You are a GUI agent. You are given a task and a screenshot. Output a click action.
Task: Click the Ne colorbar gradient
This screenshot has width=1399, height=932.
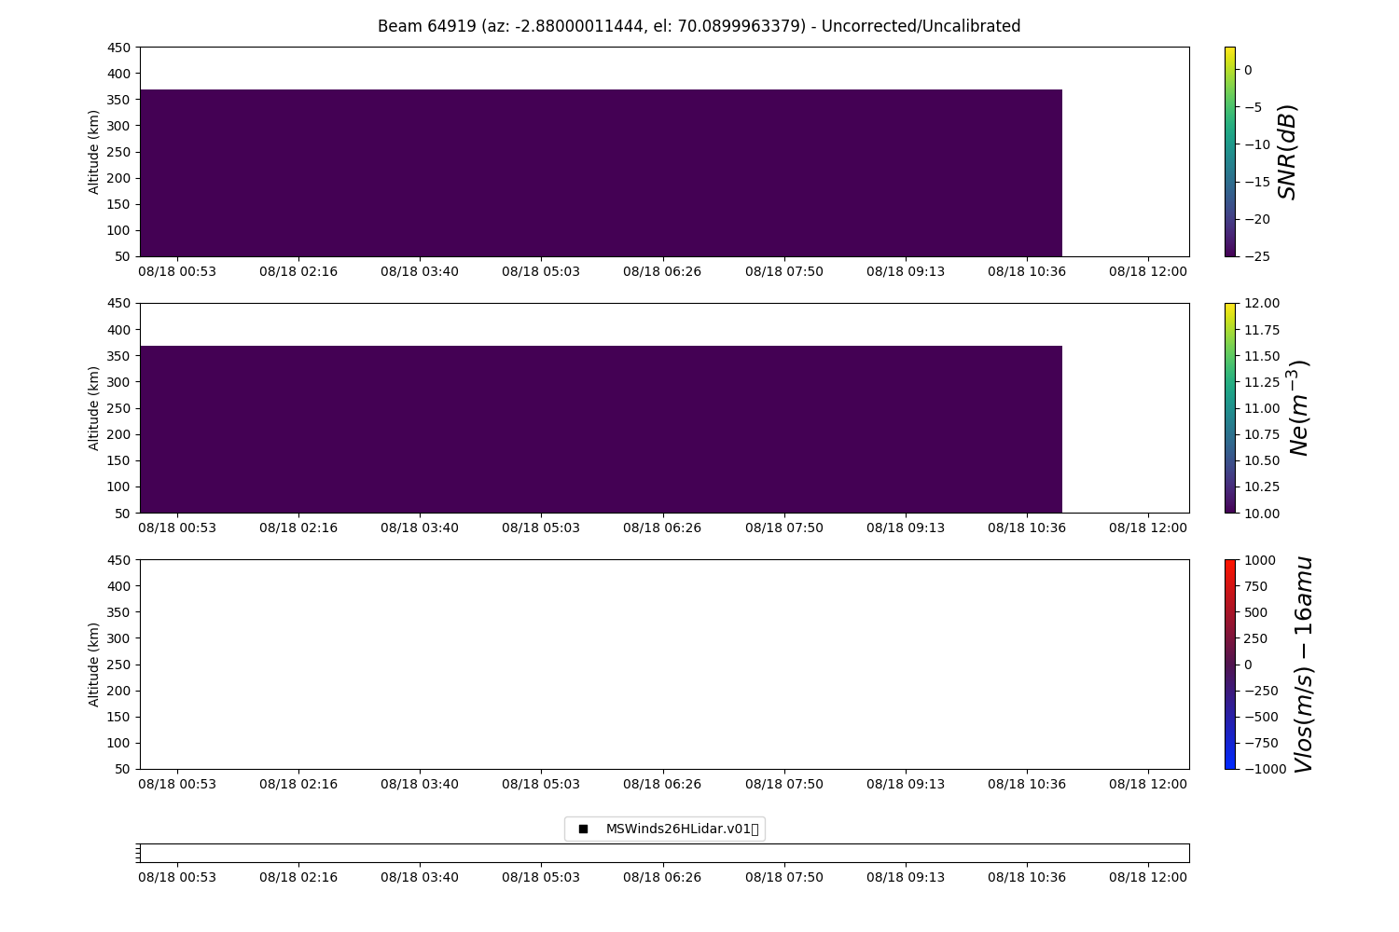tap(1229, 407)
